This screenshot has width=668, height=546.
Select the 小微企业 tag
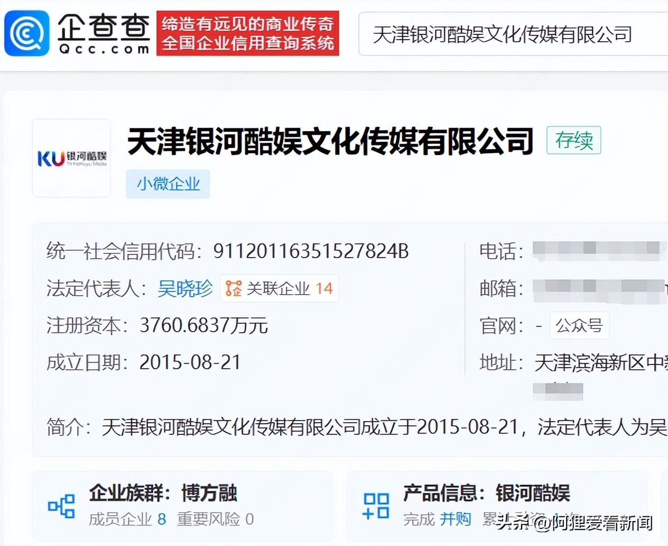pos(168,184)
